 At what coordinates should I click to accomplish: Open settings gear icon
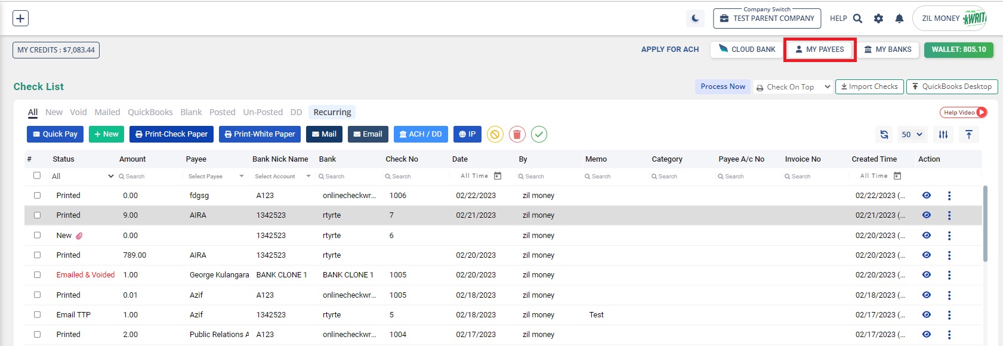878,18
